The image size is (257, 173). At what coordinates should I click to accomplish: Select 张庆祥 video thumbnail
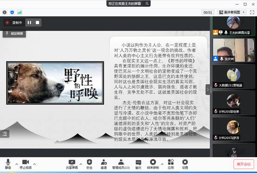[234, 50]
